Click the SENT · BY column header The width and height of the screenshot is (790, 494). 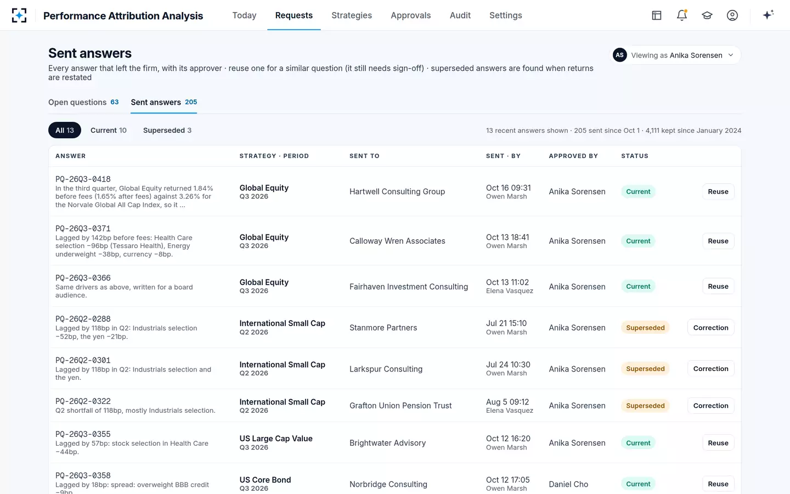(503, 156)
